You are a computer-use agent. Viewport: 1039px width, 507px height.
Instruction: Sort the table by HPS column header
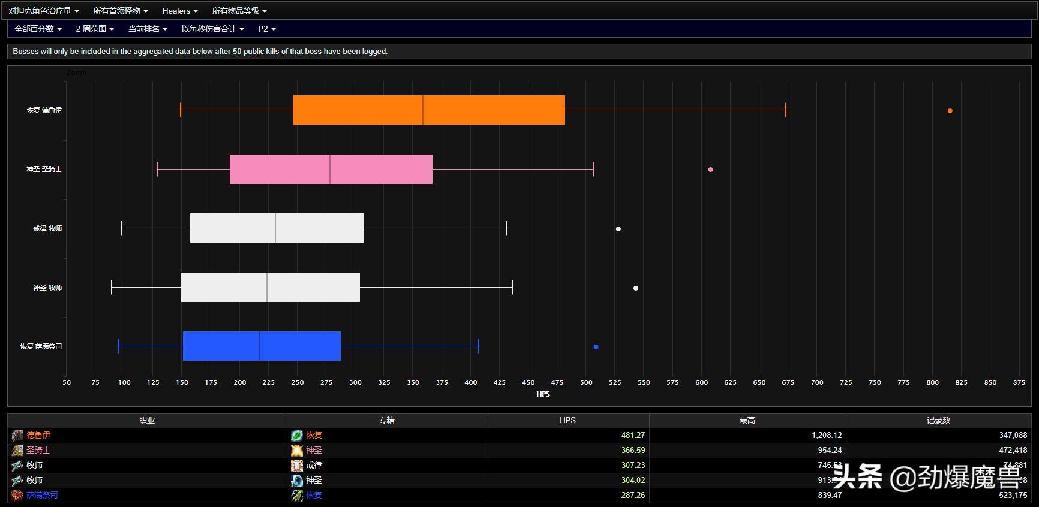567,421
